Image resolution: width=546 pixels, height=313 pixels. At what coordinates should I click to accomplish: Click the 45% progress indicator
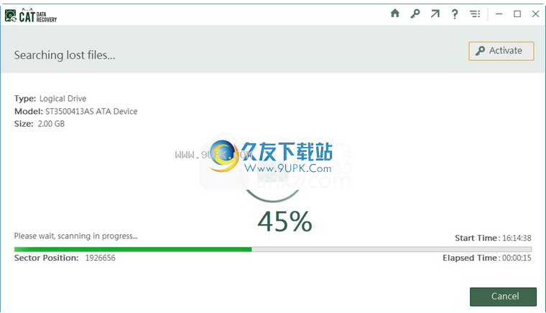pos(284,221)
